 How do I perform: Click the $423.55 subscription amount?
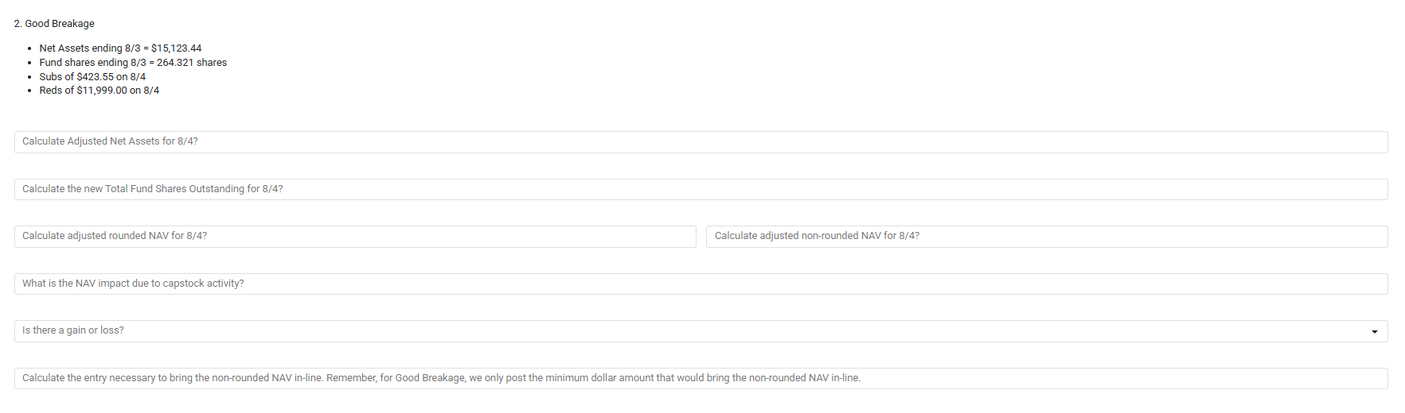(x=95, y=77)
